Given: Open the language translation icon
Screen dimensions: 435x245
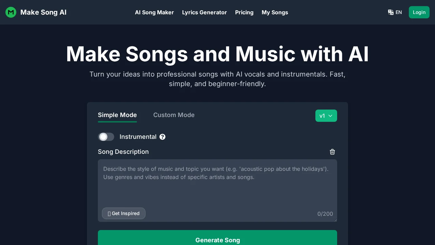Looking at the screenshot, I should [x=391, y=12].
